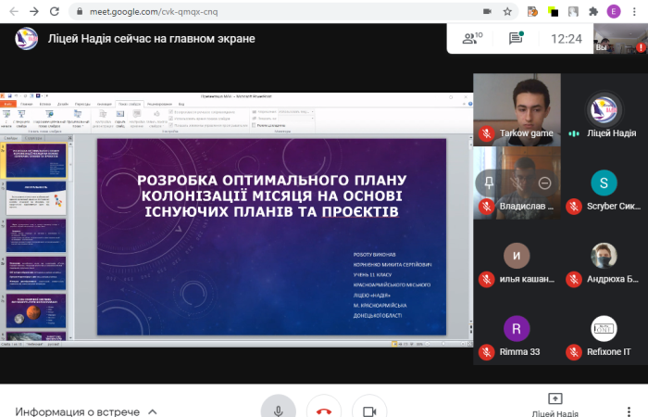Reload the Google Meet page
This screenshot has height=417, width=648.
pos(56,12)
